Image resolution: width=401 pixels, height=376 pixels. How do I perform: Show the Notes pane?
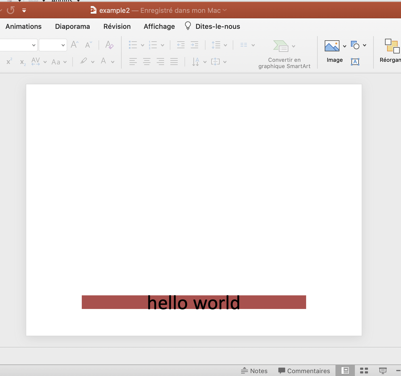254,371
